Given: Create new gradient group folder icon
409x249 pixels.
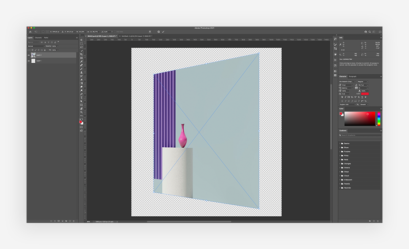Looking at the screenshot, I should click(x=370, y=221).
